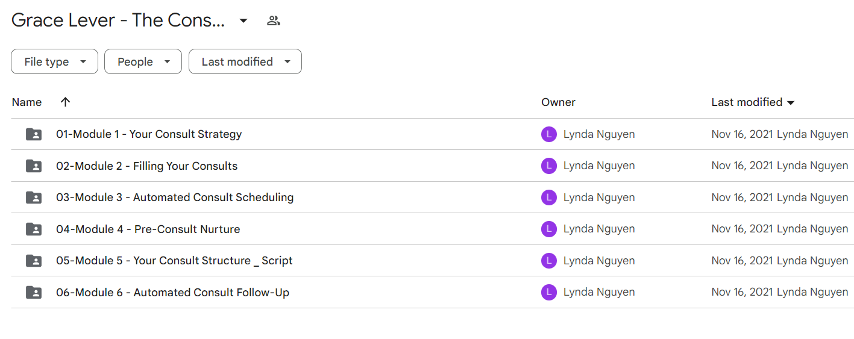Select the 04-Module 4 shared folder icon
The height and width of the screenshot is (339, 854).
(x=34, y=229)
